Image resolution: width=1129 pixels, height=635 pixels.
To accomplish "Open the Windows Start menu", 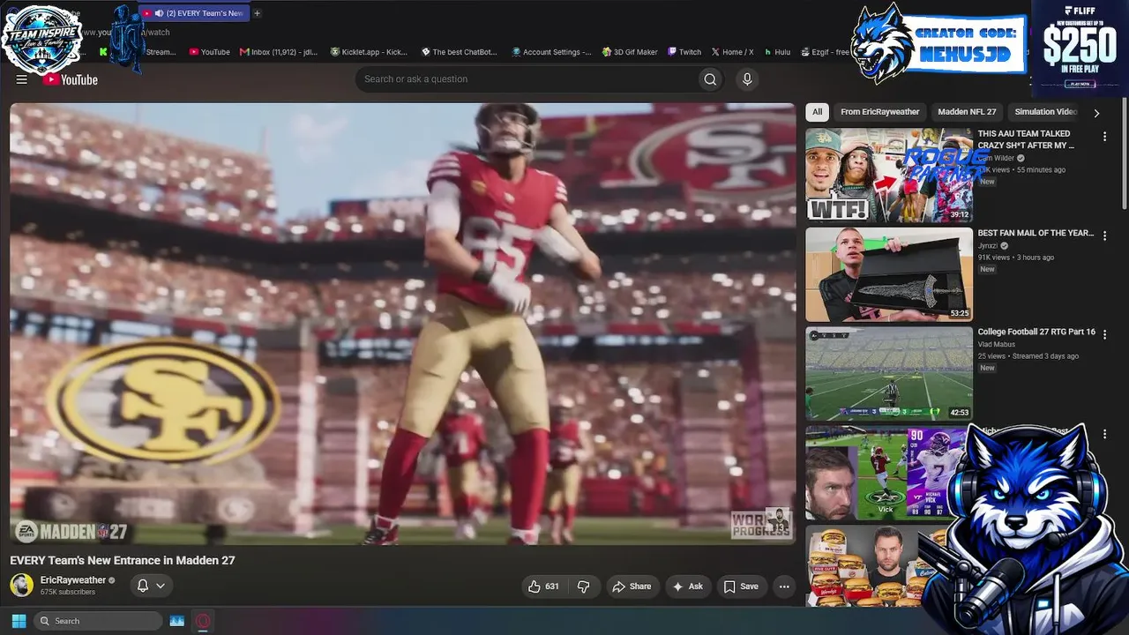I will (19, 621).
